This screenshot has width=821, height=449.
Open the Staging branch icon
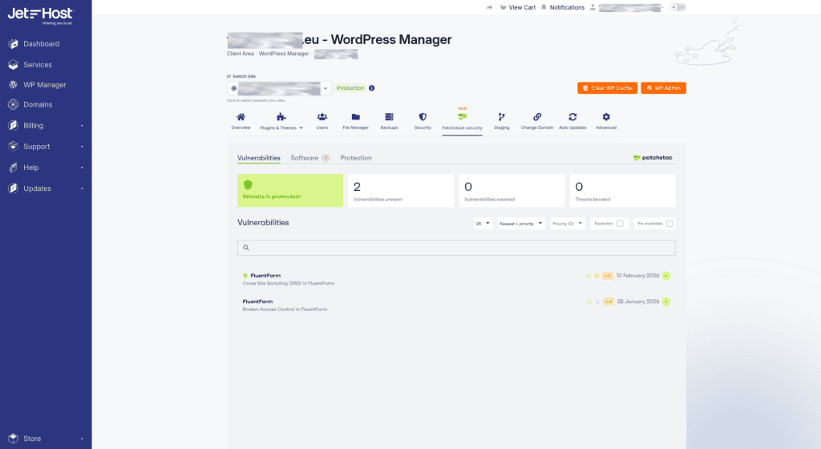(x=501, y=117)
